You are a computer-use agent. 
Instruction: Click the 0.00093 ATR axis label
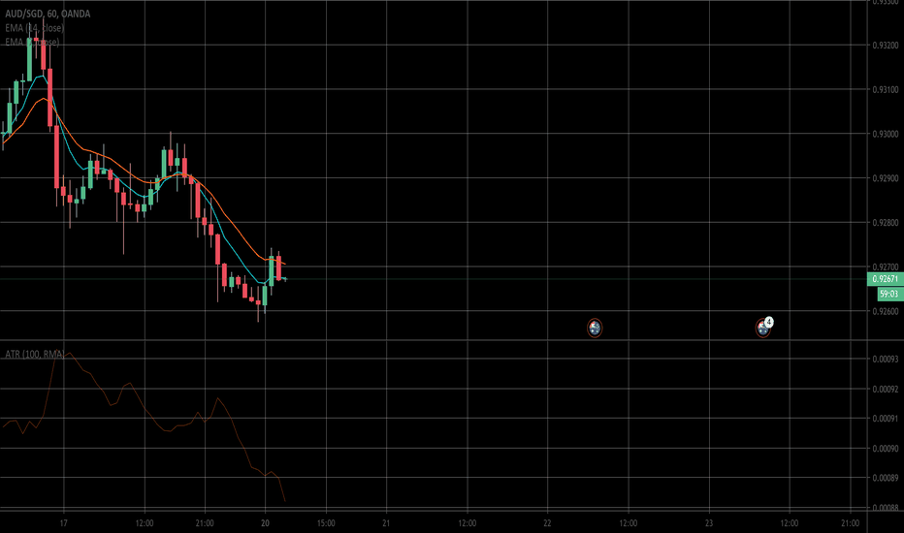tap(885, 359)
